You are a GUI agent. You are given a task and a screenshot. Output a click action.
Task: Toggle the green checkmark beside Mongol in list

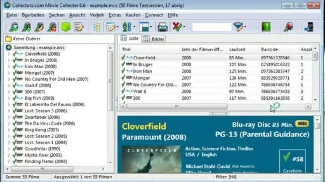point(123,78)
